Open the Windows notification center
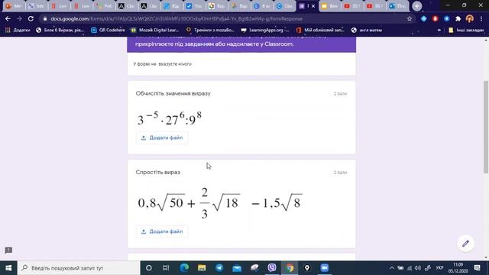The image size is (489, 275). [477, 268]
